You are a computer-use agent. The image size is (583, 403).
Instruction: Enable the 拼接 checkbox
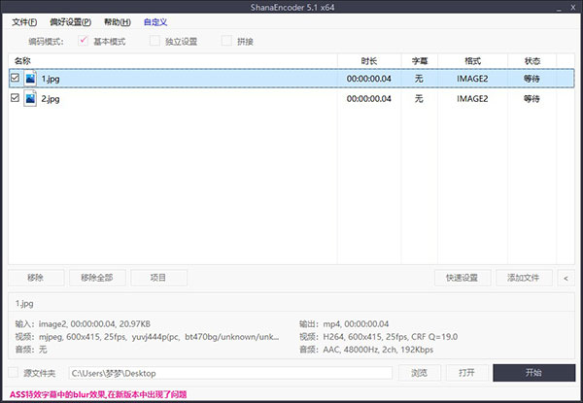226,40
